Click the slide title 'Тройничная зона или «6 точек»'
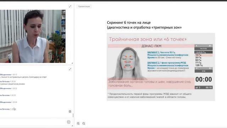The width and height of the screenshot is (227, 128). pyautogui.click(x=148, y=39)
